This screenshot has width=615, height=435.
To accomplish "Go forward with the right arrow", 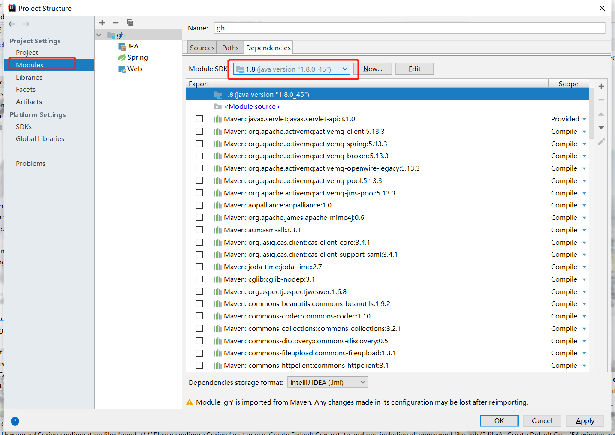I will [26, 24].
